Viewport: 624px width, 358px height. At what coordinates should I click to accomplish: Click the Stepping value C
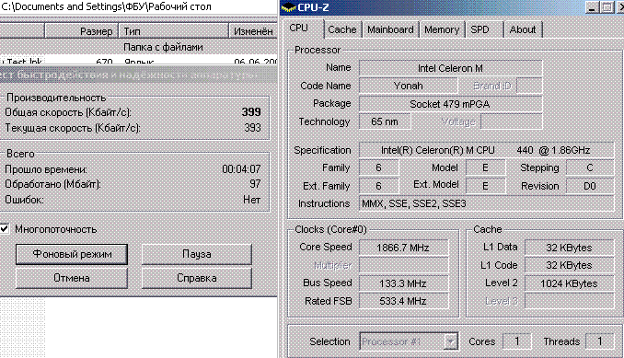pos(590,167)
